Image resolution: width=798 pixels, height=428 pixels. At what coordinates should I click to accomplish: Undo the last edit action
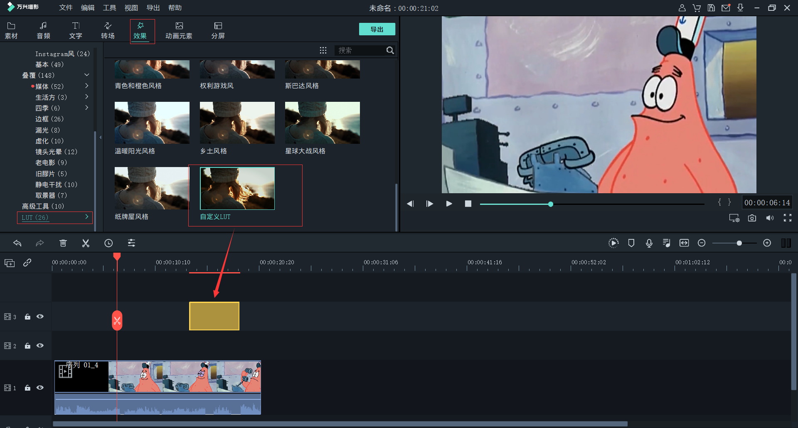pyautogui.click(x=17, y=243)
